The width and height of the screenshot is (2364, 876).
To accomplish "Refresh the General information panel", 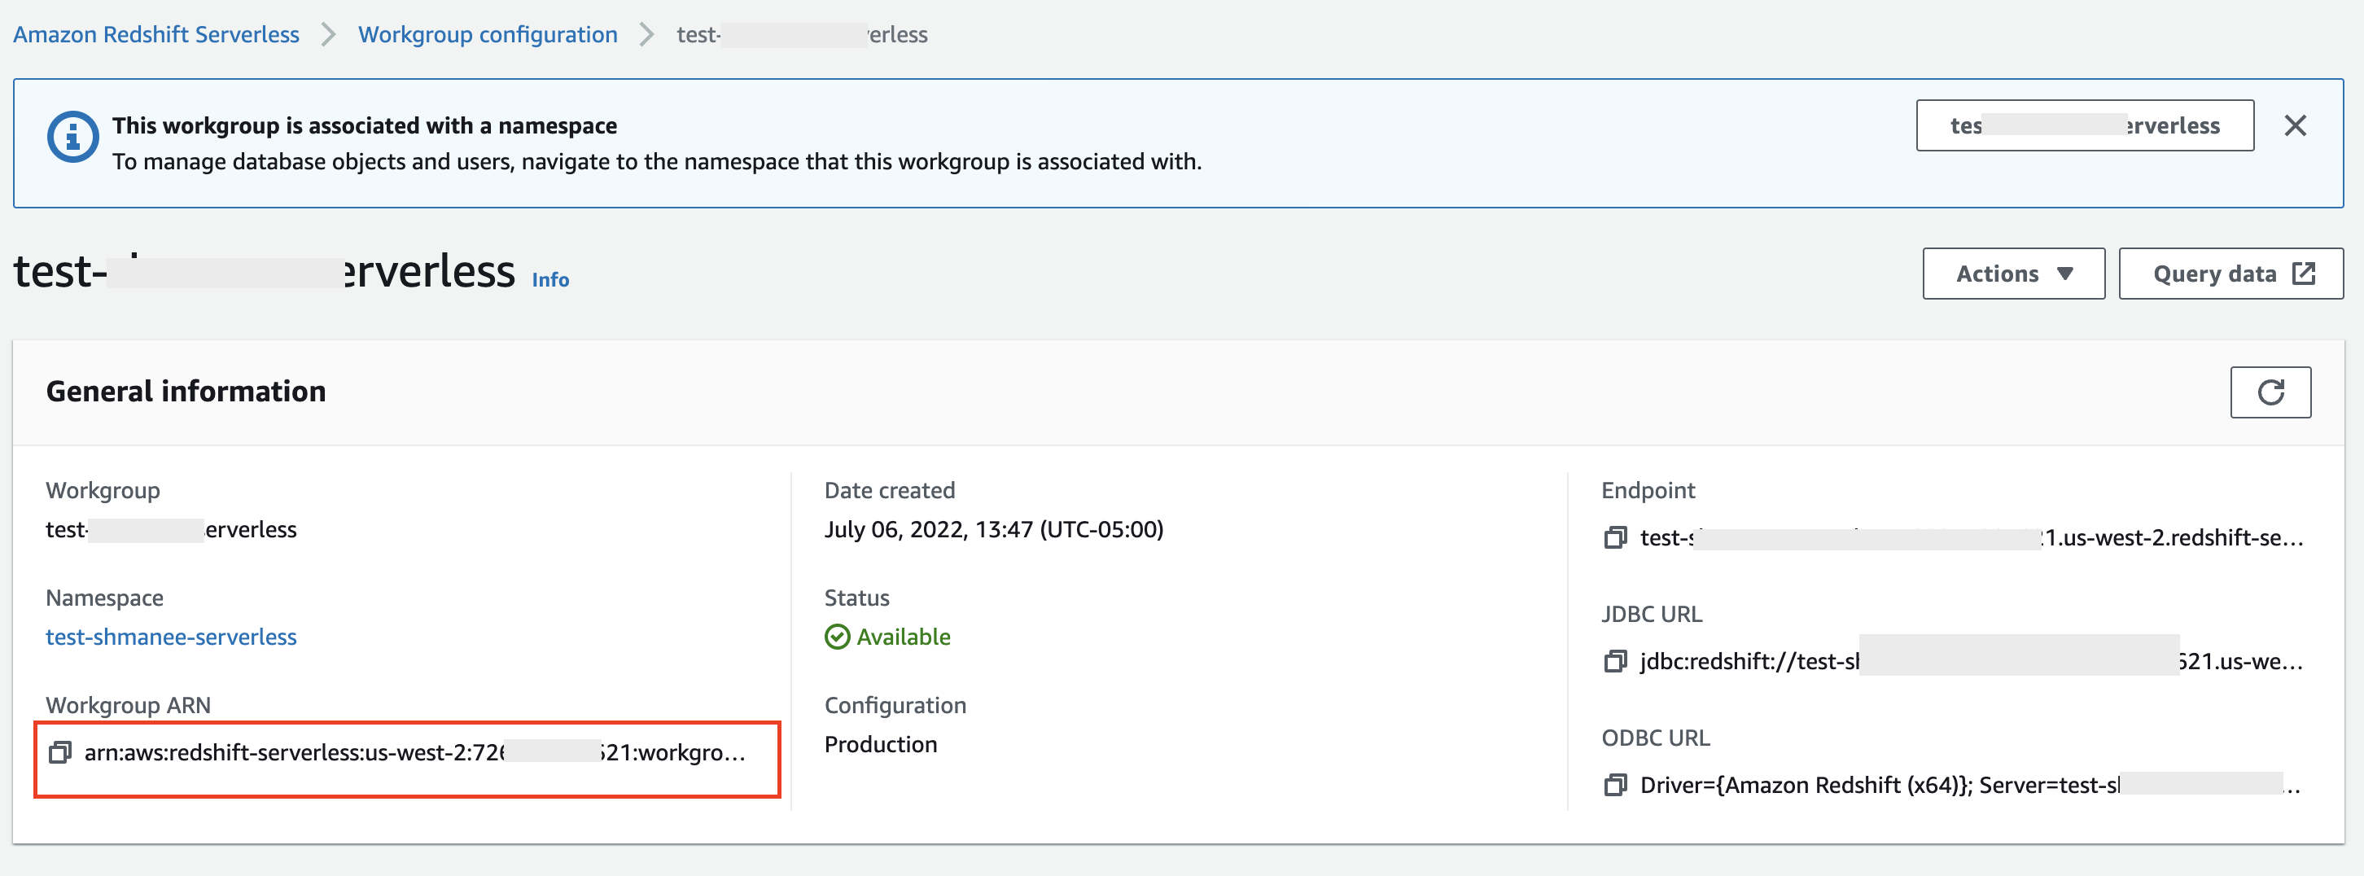I will tap(2270, 393).
